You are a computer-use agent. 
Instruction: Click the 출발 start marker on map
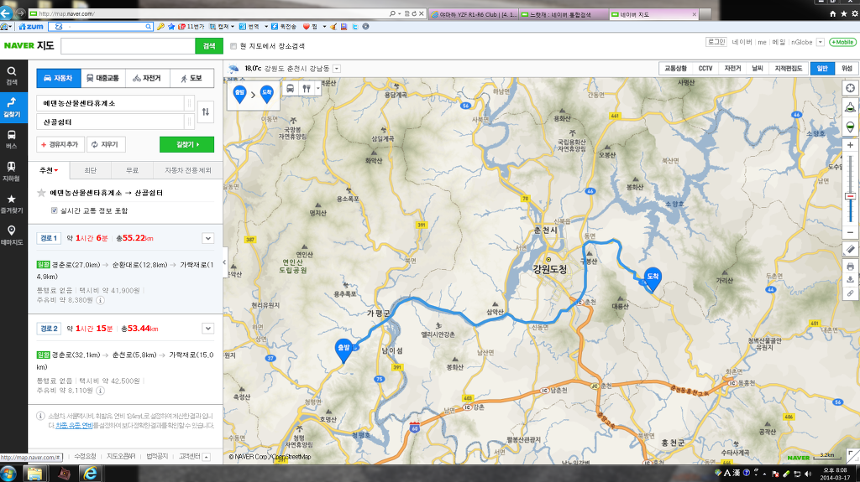point(343,350)
